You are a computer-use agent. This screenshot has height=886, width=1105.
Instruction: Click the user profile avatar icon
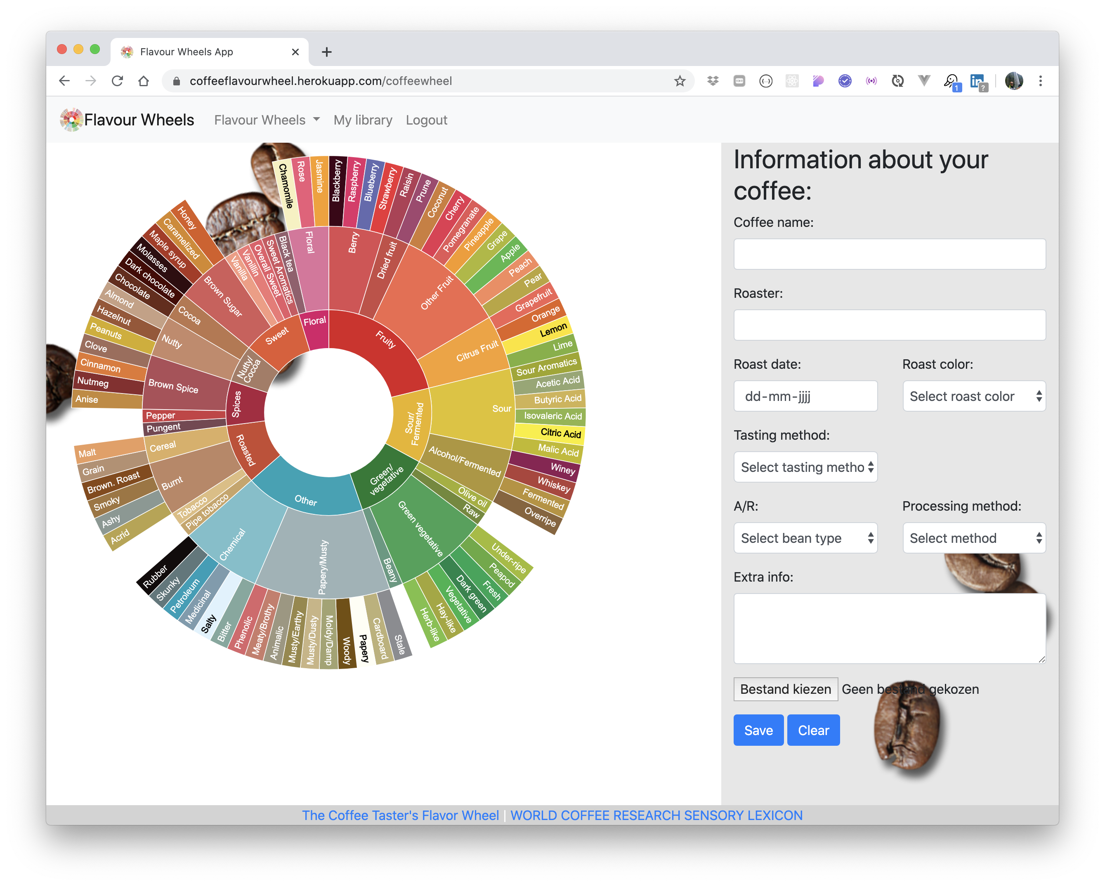(x=1013, y=81)
